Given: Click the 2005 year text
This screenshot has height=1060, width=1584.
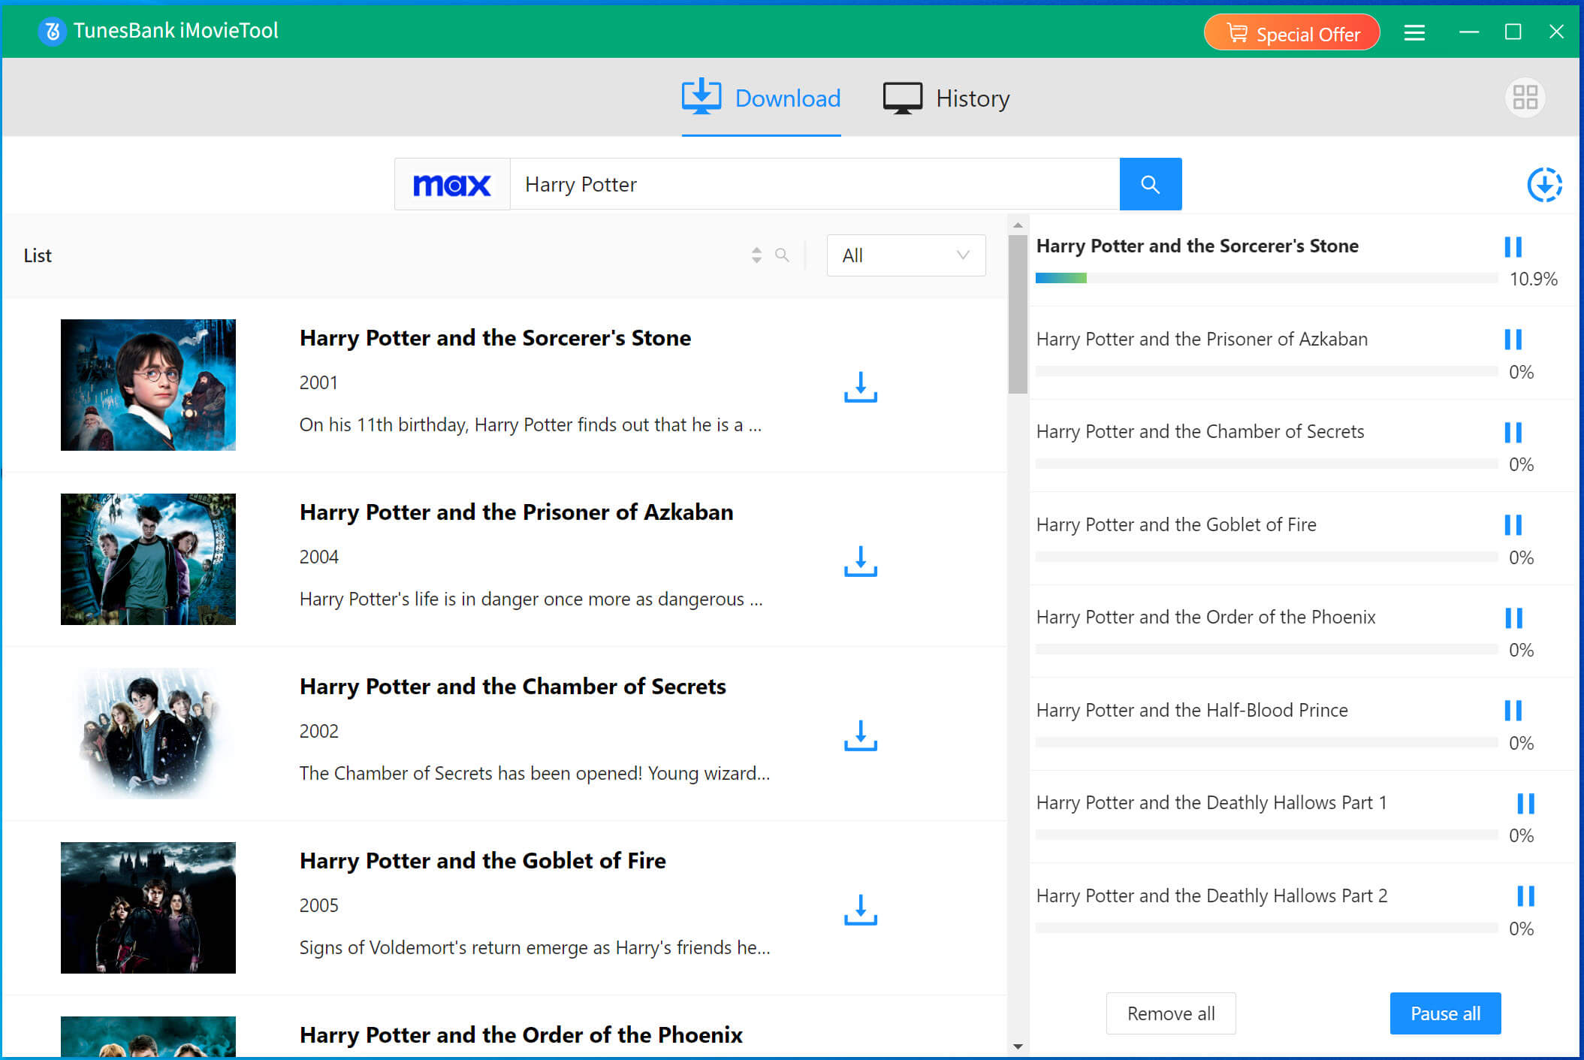Looking at the screenshot, I should (x=319, y=905).
